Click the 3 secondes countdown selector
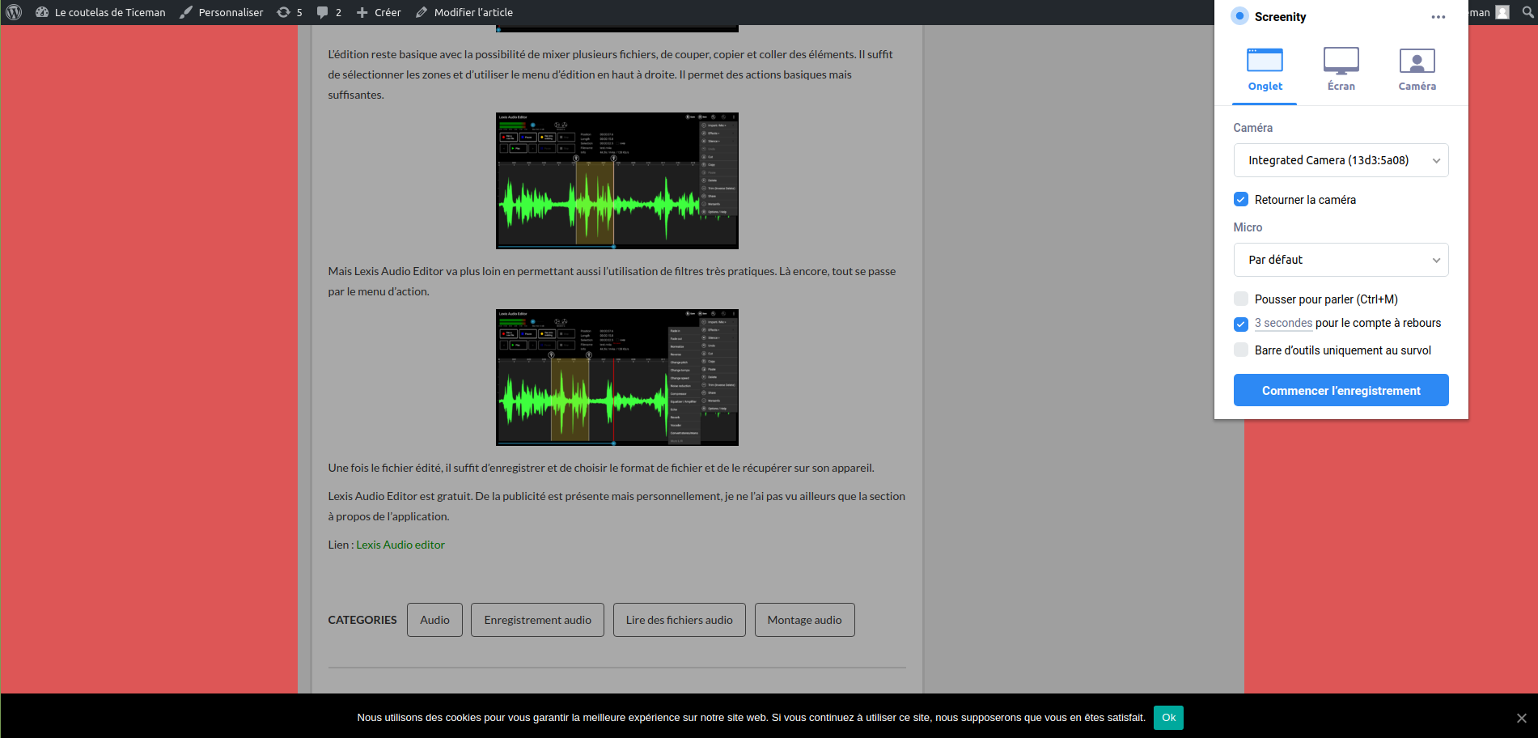The height and width of the screenshot is (738, 1538). click(1283, 323)
